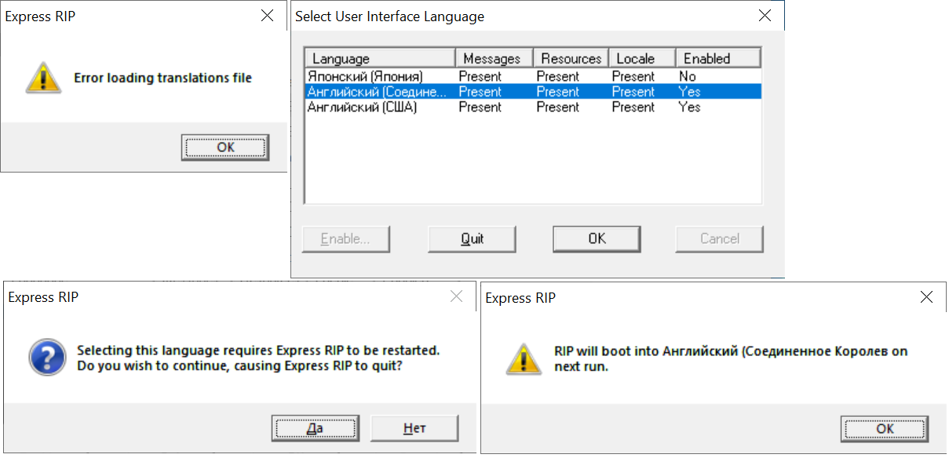Sort by the Language column header

point(380,58)
